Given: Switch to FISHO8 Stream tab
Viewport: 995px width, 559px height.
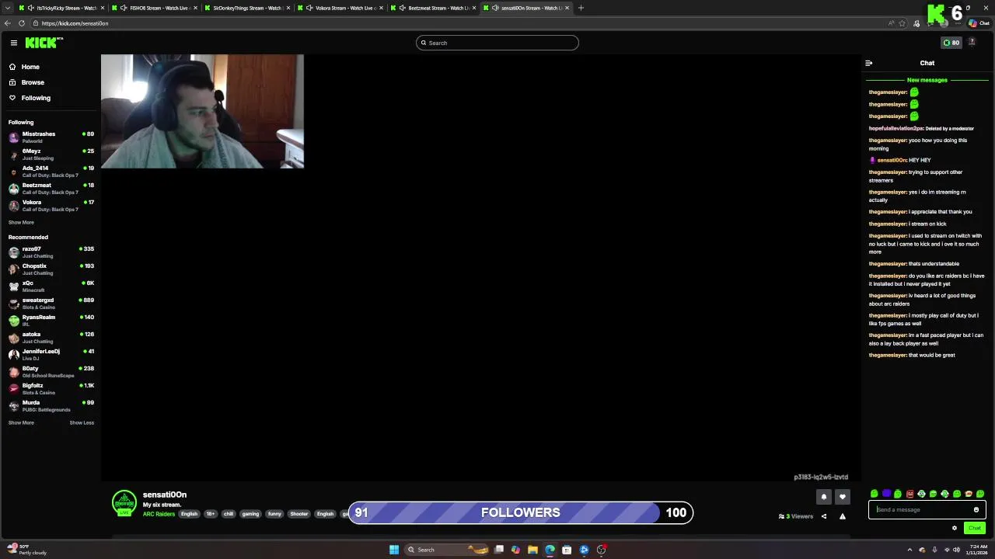Looking at the screenshot, I should pos(154,8).
